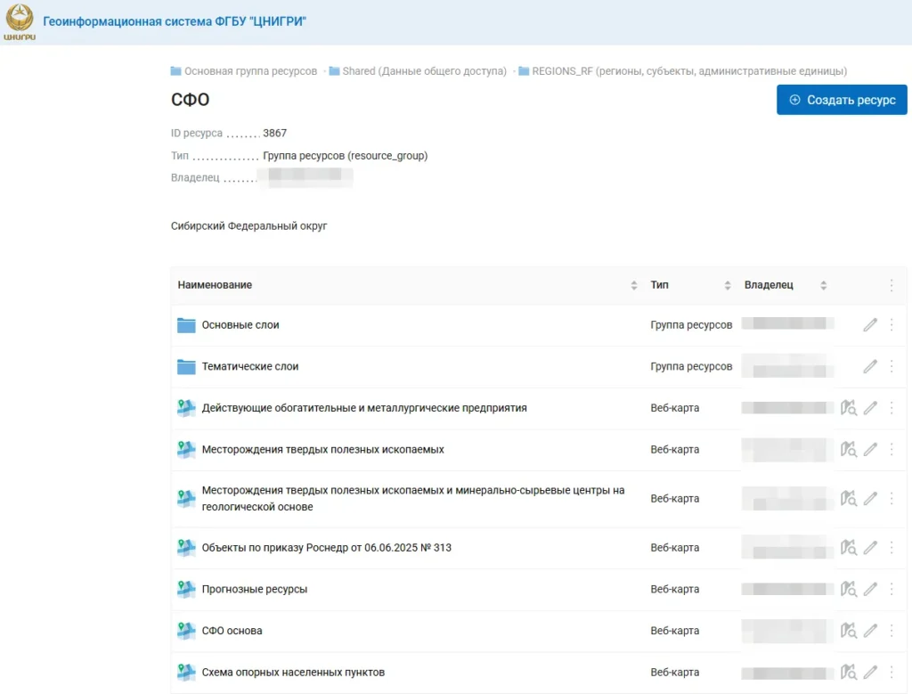Click the resource ID value 3867

click(x=274, y=134)
